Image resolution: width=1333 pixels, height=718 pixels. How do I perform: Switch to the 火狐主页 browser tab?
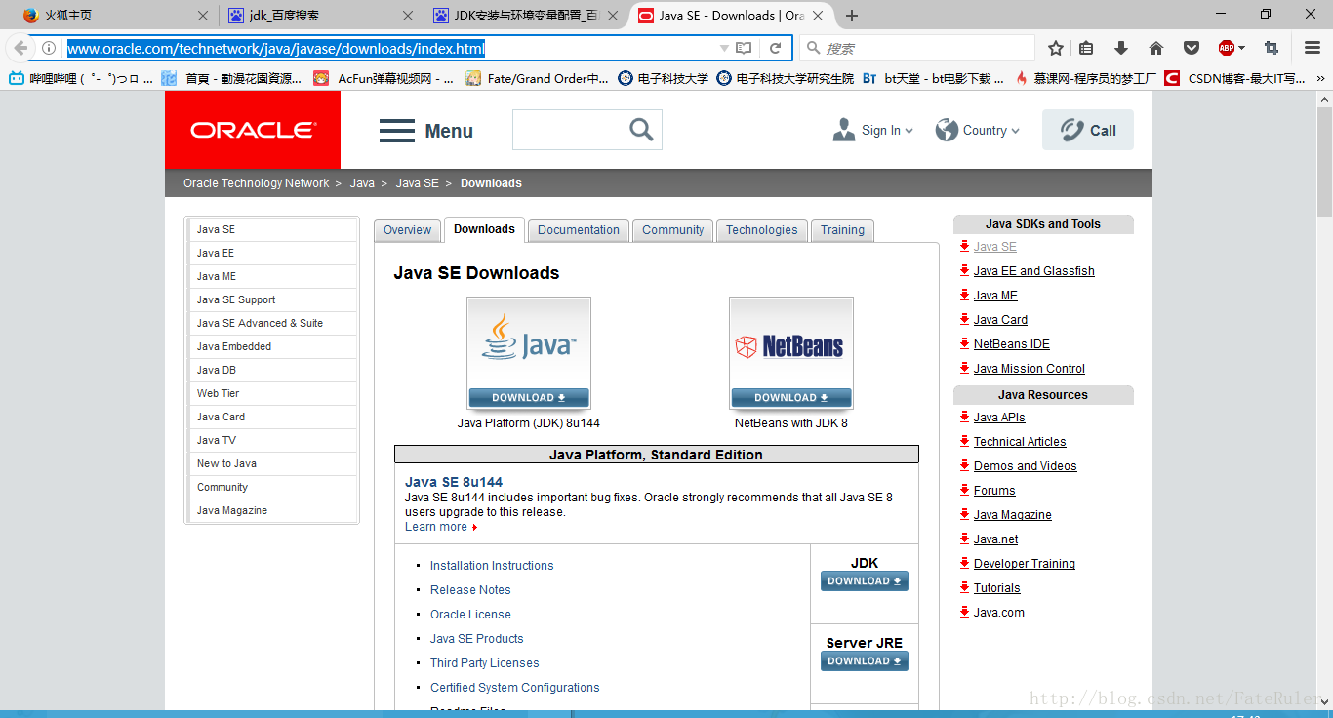pyautogui.click(x=115, y=16)
